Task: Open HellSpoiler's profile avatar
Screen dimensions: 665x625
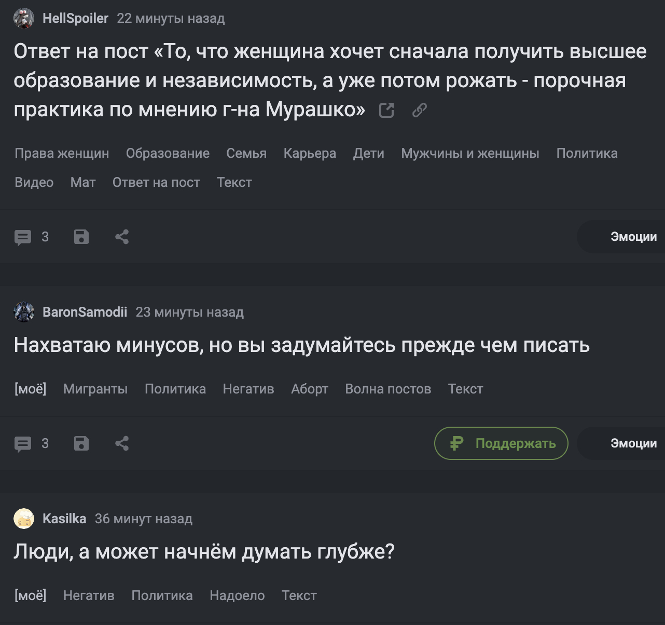Action: [24, 19]
